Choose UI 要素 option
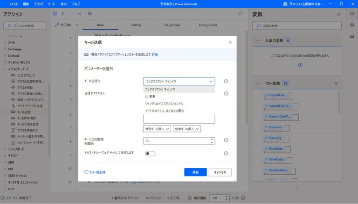Viewport: 358px width, 204px height. click(179, 97)
